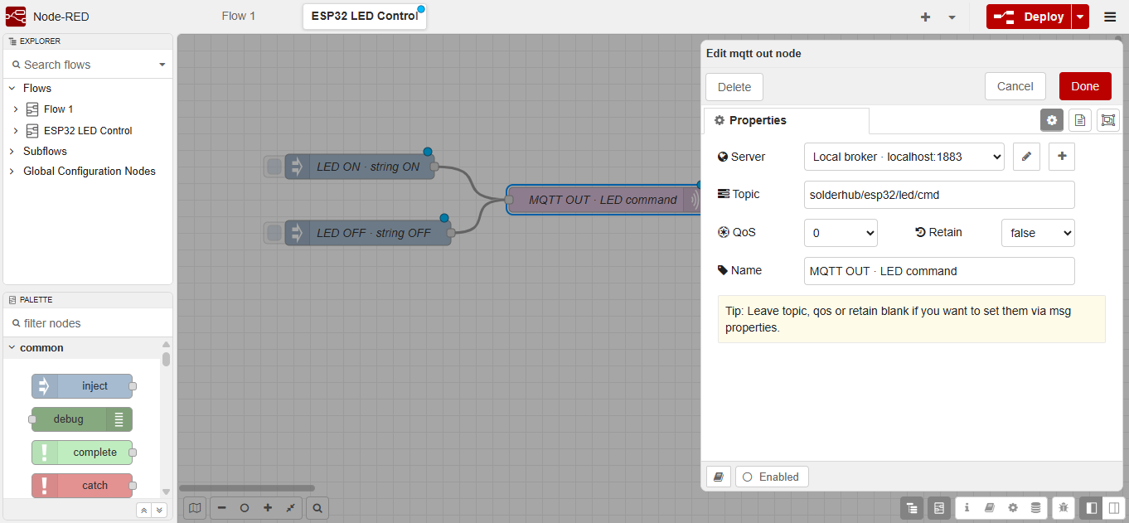The width and height of the screenshot is (1129, 523).
Task: Zoom workspace to fit with arrows icon
Action: (x=290, y=508)
